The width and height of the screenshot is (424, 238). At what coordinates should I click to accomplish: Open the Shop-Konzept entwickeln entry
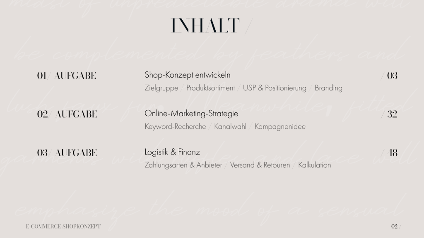(187, 75)
